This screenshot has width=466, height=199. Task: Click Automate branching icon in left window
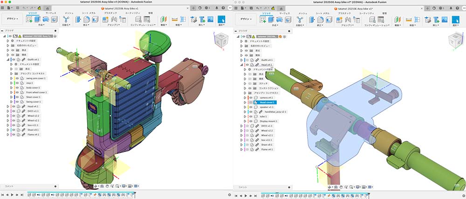66,20
